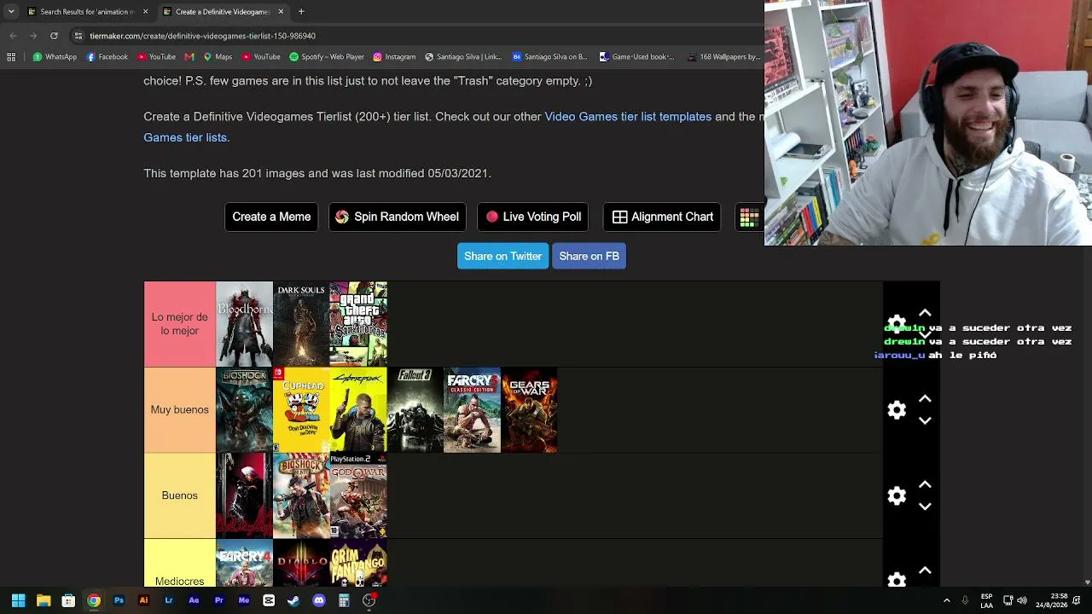Move Mediocres tier up
The image size is (1092, 614).
click(x=925, y=571)
